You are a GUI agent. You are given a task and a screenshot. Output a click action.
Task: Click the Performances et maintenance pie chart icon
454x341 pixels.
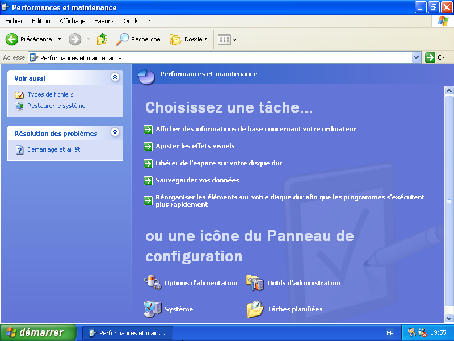pyautogui.click(x=146, y=77)
